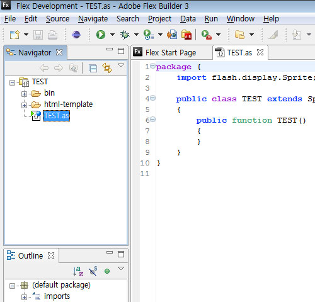Click the Debug bug icon

tap(125, 35)
